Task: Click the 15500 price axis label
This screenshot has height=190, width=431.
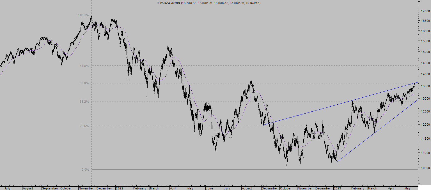Action: pos(426,41)
